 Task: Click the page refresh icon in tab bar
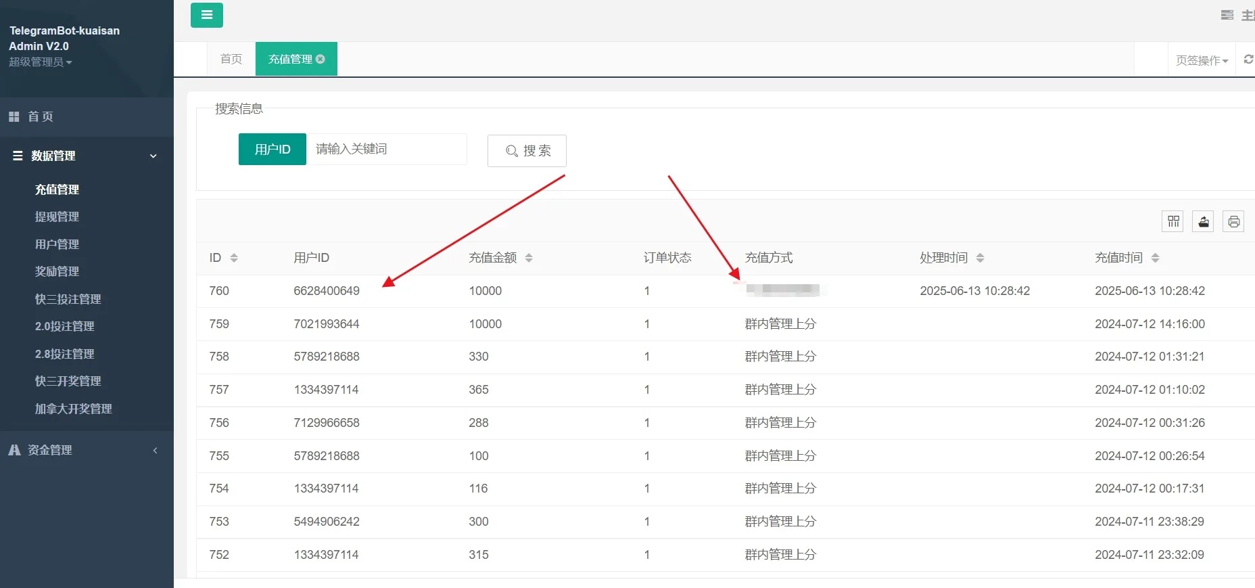pos(1248,60)
